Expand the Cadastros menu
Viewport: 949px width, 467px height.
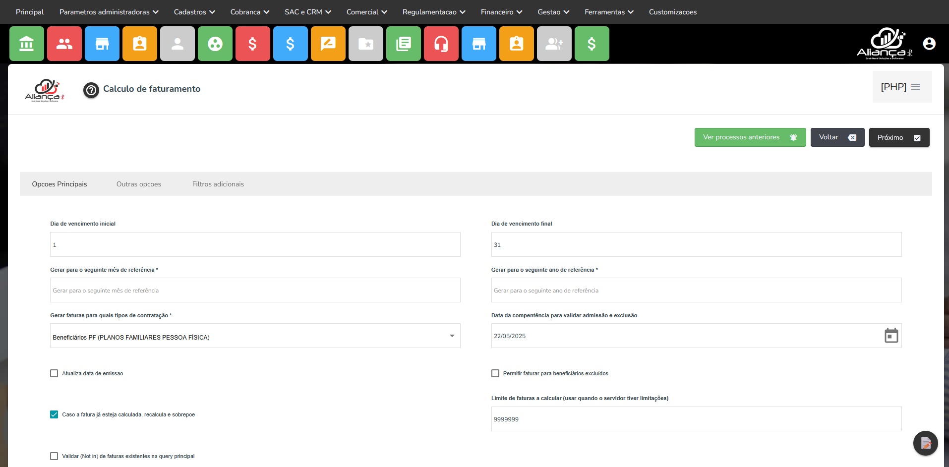pyautogui.click(x=194, y=12)
